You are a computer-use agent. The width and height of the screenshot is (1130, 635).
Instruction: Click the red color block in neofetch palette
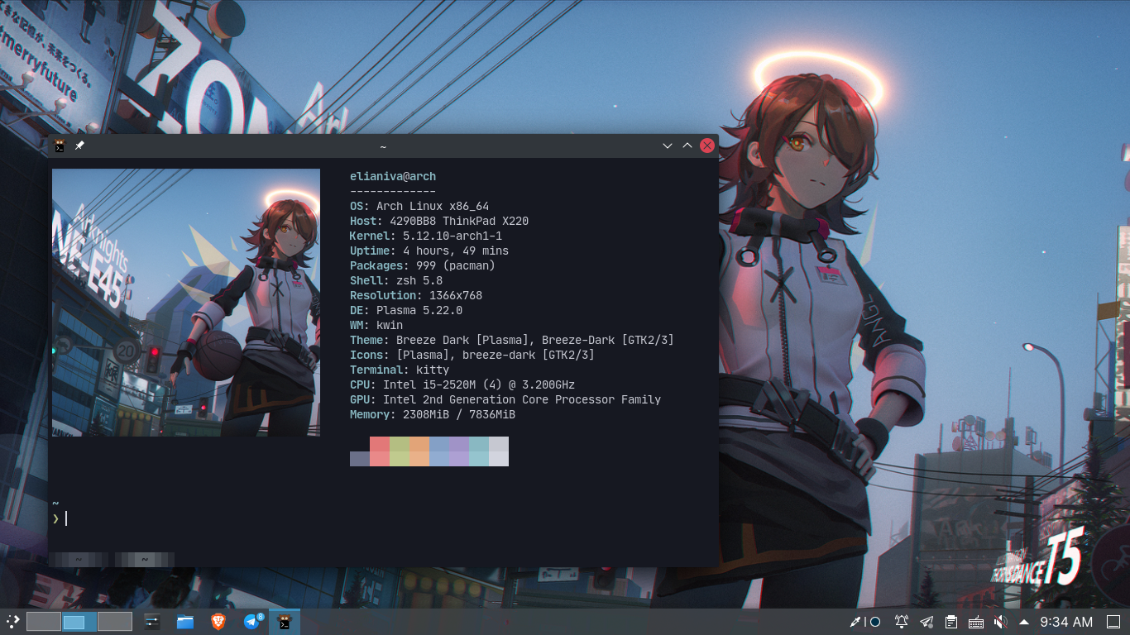click(x=380, y=451)
